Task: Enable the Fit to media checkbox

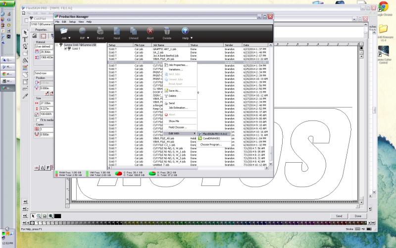Action: (38, 120)
